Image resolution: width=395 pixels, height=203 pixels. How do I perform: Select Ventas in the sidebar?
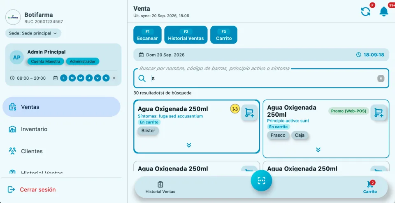61,107
